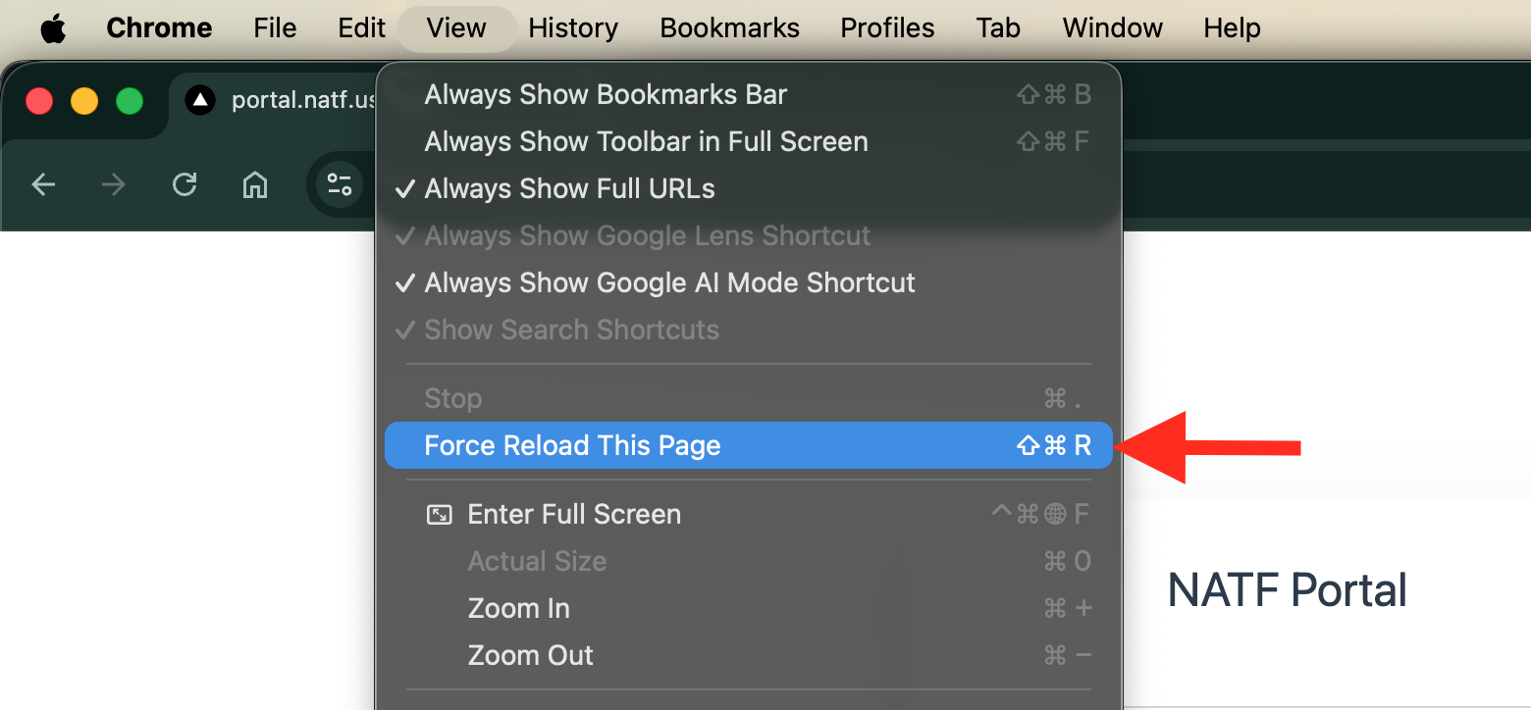
Task: Click Zoom In from the View menu
Action: pyautogui.click(x=518, y=607)
